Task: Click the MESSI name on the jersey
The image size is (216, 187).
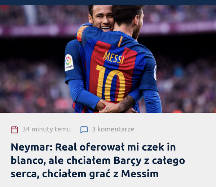Action: click(x=113, y=57)
